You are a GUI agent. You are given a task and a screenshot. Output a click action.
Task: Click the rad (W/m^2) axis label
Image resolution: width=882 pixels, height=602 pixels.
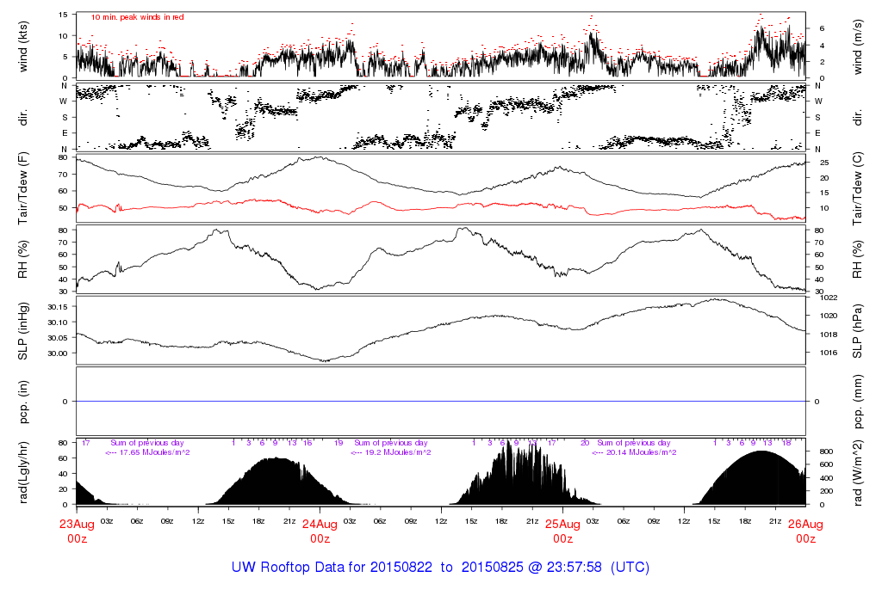click(x=859, y=473)
